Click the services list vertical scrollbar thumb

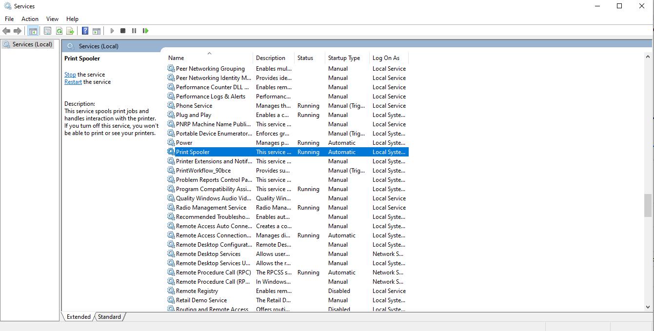click(x=648, y=205)
